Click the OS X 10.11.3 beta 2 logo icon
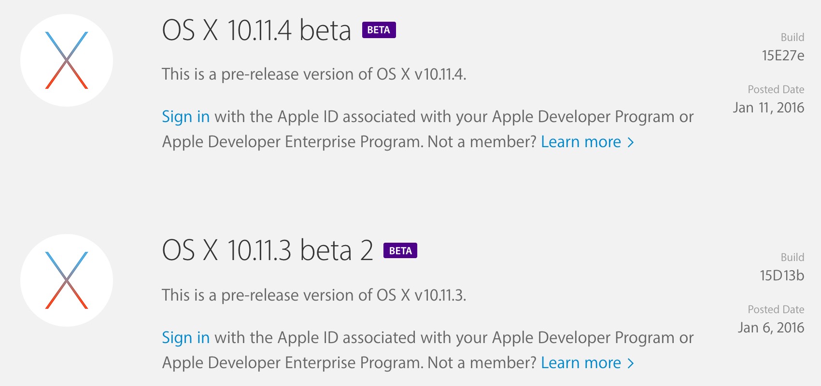 click(x=67, y=280)
